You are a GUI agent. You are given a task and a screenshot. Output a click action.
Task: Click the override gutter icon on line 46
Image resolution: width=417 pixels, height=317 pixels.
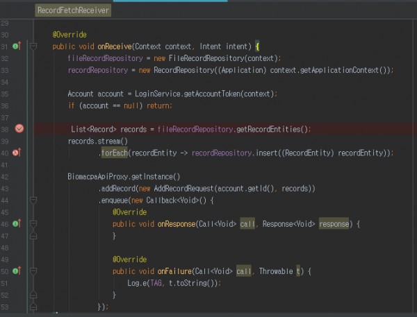point(17,223)
